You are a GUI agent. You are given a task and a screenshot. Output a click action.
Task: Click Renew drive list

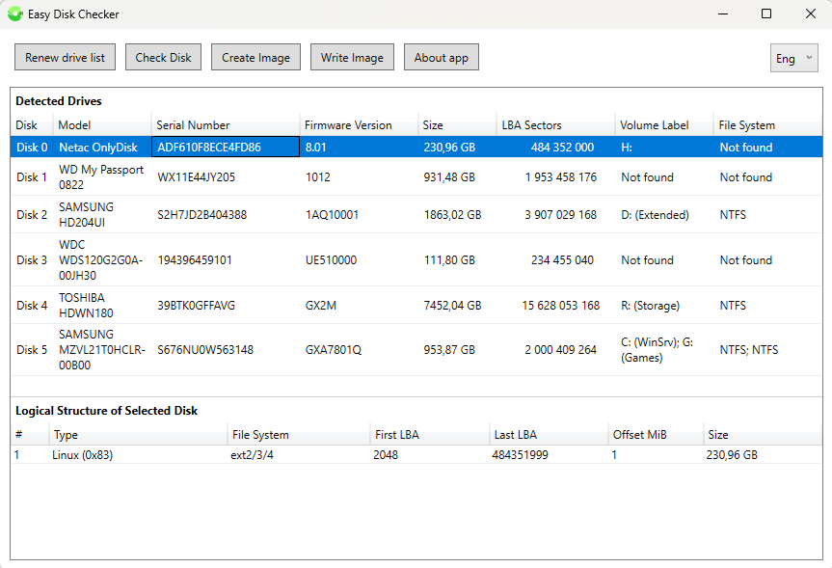click(64, 57)
